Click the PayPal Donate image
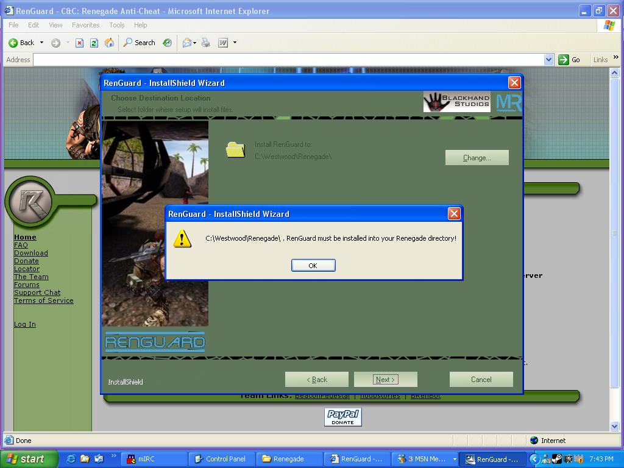This screenshot has height=468, width=624. 342,417
